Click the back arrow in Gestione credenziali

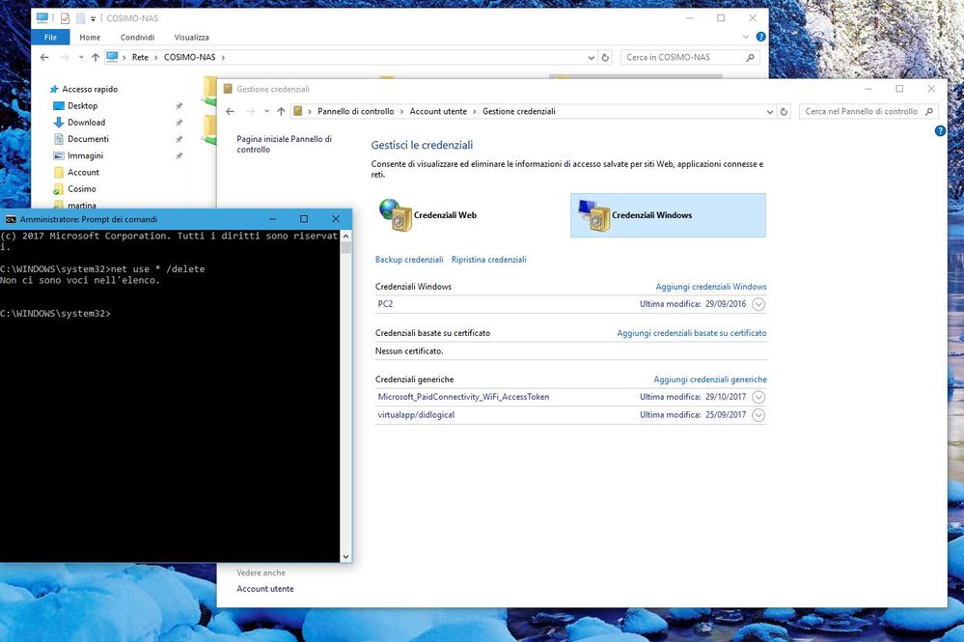(231, 111)
